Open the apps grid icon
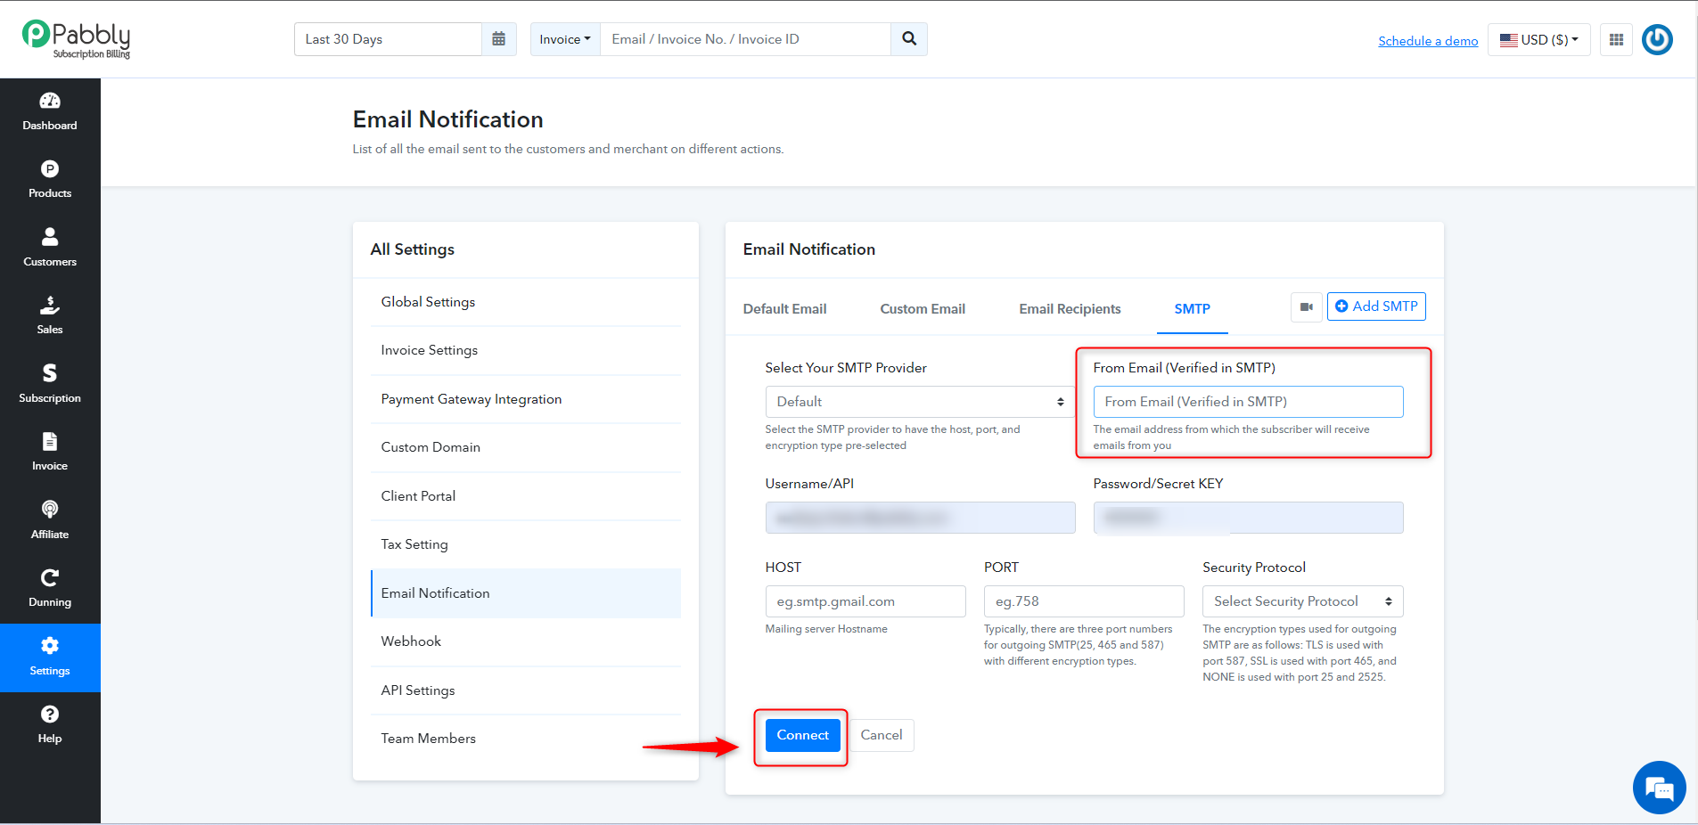Screen dimensions: 1698x825 pyautogui.click(x=1616, y=39)
